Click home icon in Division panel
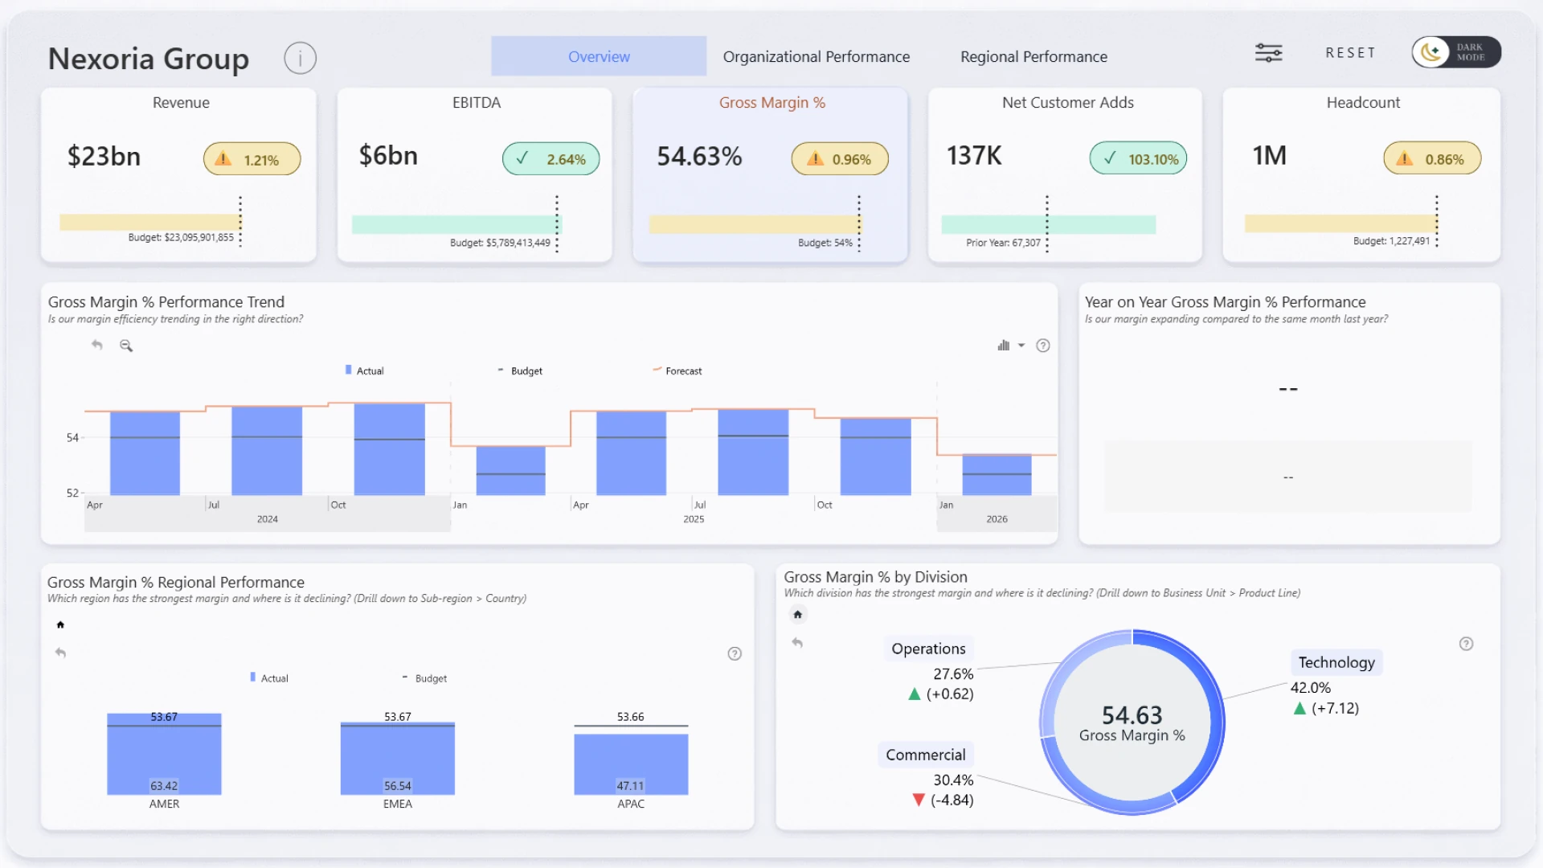This screenshot has height=868, width=1543. pyautogui.click(x=797, y=615)
